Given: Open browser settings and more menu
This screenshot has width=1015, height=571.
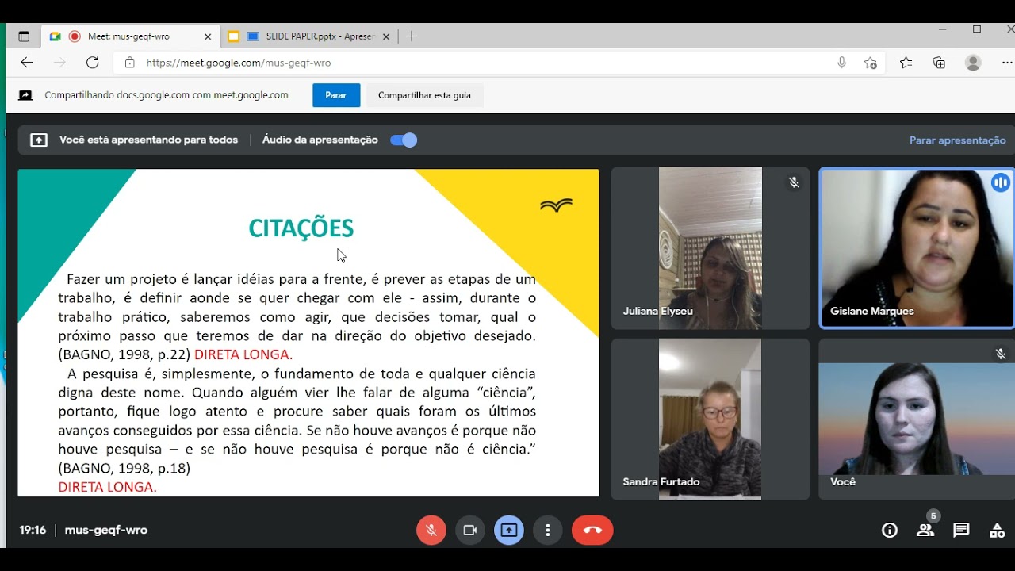Looking at the screenshot, I should coord(1007,63).
